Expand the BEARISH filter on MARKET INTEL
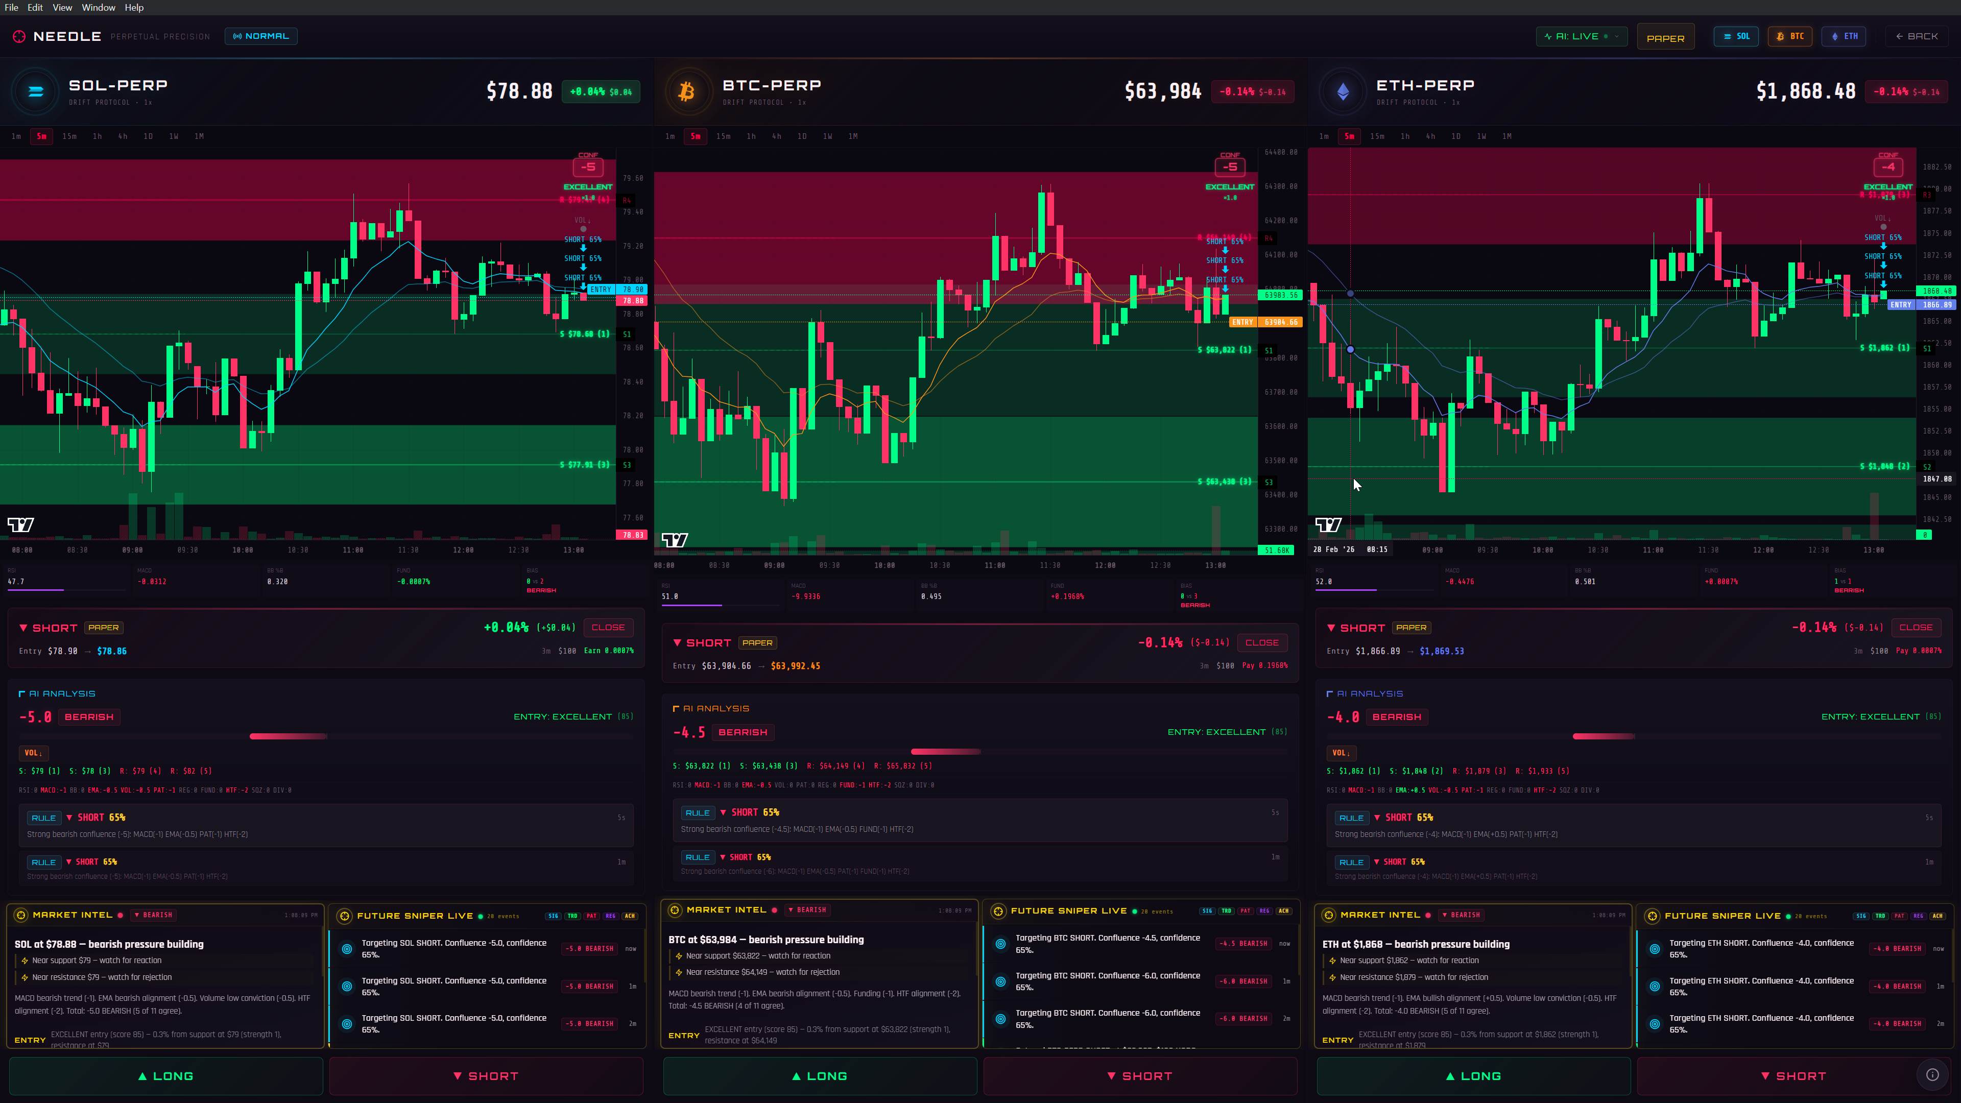1961x1103 pixels. click(x=153, y=915)
